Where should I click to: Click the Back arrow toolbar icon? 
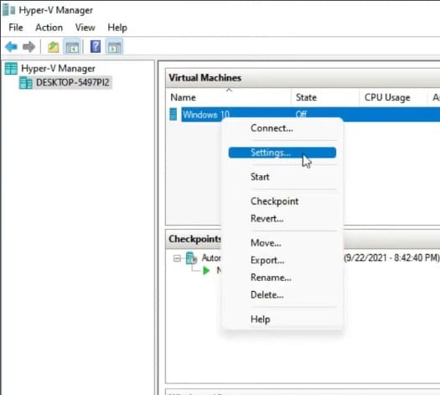coord(11,47)
